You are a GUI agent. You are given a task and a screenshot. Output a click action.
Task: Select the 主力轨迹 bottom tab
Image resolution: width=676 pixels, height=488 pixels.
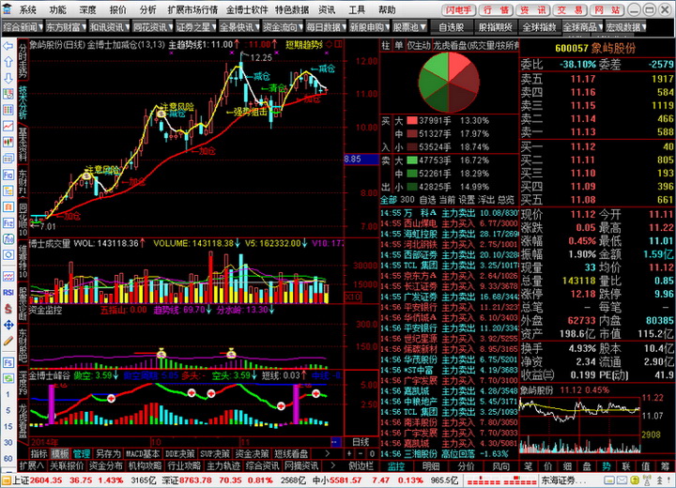point(223,465)
